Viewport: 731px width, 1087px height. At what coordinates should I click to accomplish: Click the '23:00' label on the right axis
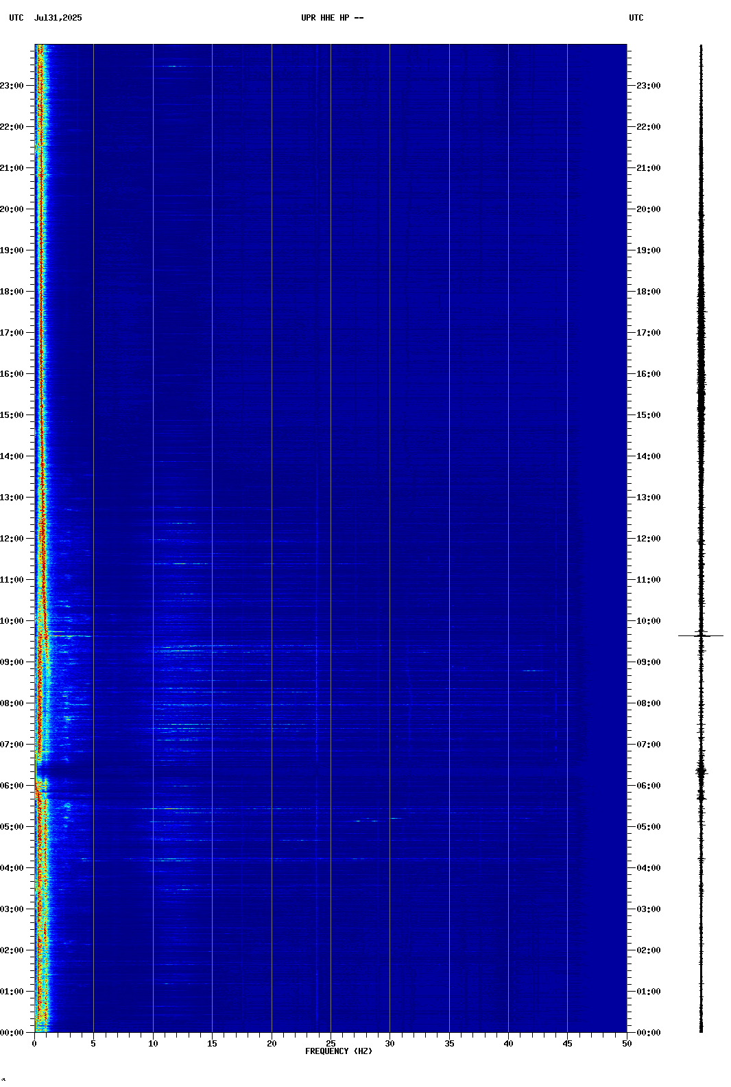pos(649,86)
